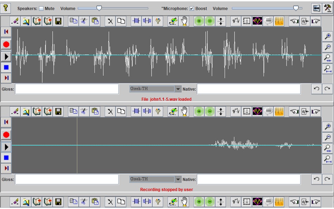Jump to start of john1.1-5.wav waveform
Screen dimensions: 334x209
6,32
